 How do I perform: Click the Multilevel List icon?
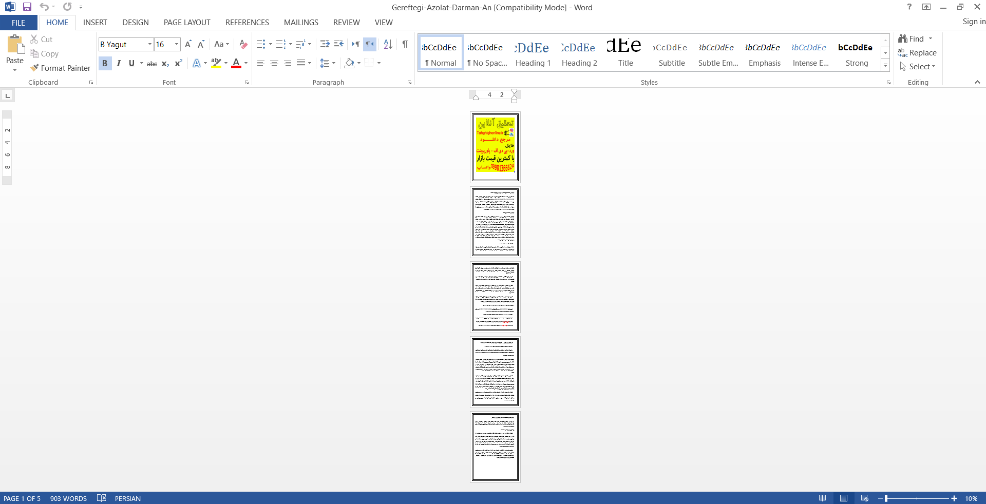point(300,44)
